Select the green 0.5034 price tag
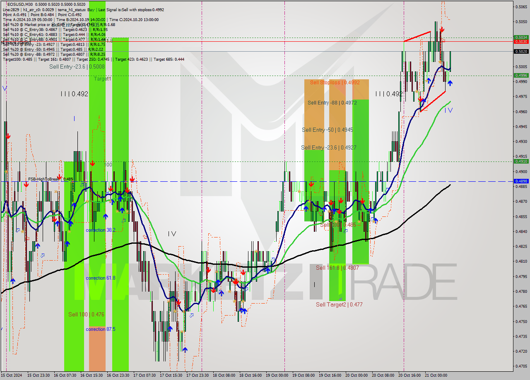The image size is (530, 380). click(x=520, y=37)
